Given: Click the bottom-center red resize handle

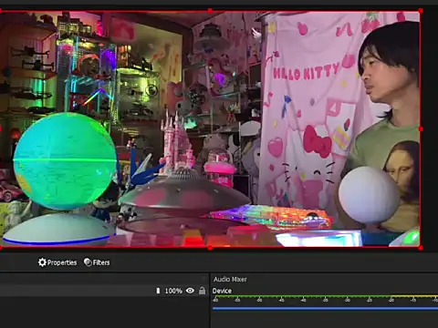Looking at the screenshot, I should pyautogui.click(x=210, y=248).
